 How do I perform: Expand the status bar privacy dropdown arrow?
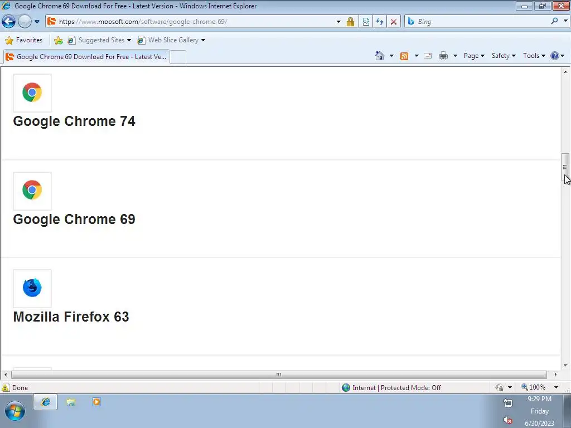(x=510, y=387)
